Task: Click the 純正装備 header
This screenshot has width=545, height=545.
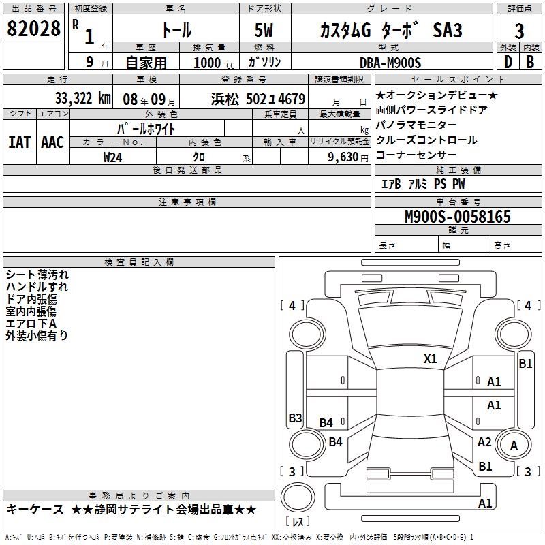Action: tap(458, 170)
